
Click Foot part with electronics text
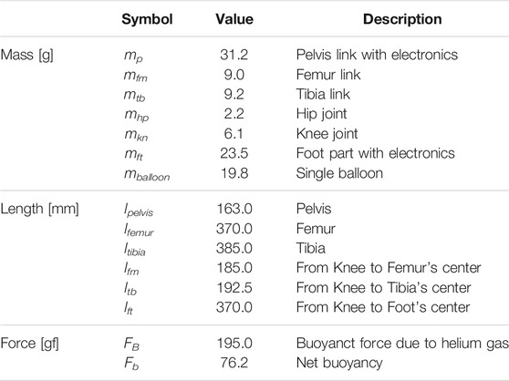375,153
